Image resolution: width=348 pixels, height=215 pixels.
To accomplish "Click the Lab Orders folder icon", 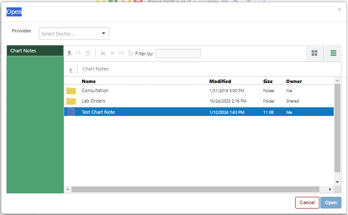I will click(x=71, y=101).
